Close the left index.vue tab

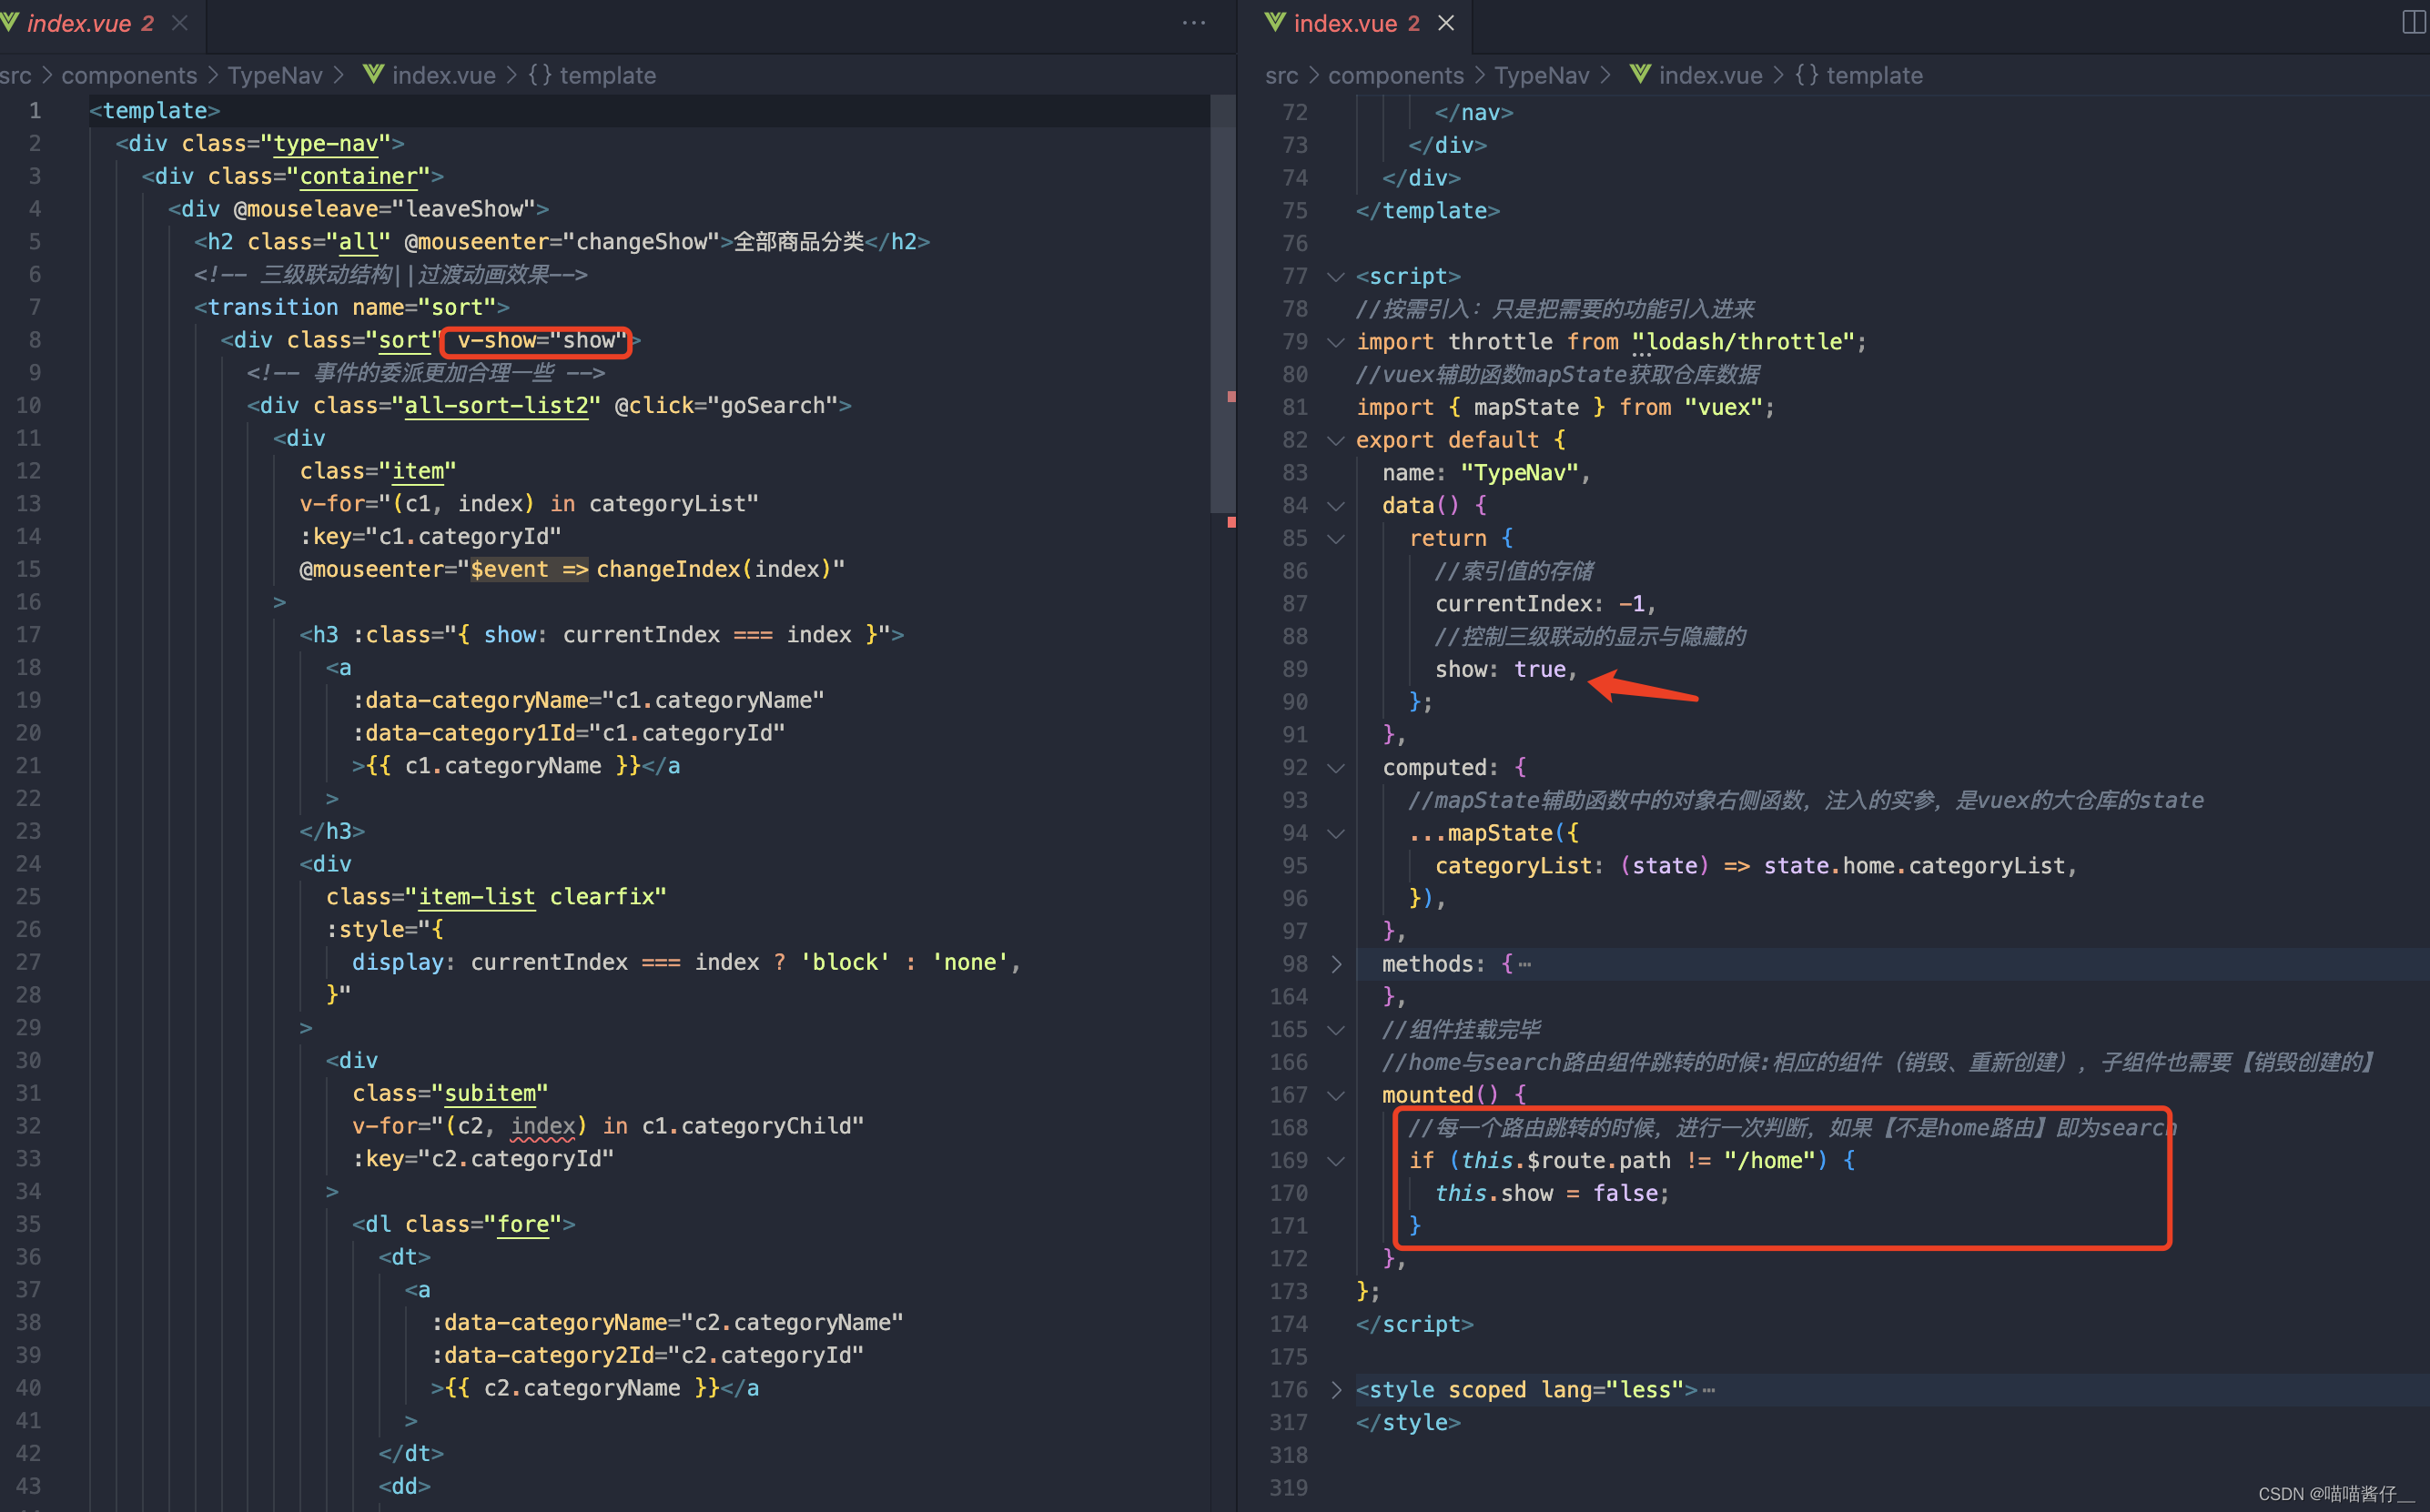180,22
